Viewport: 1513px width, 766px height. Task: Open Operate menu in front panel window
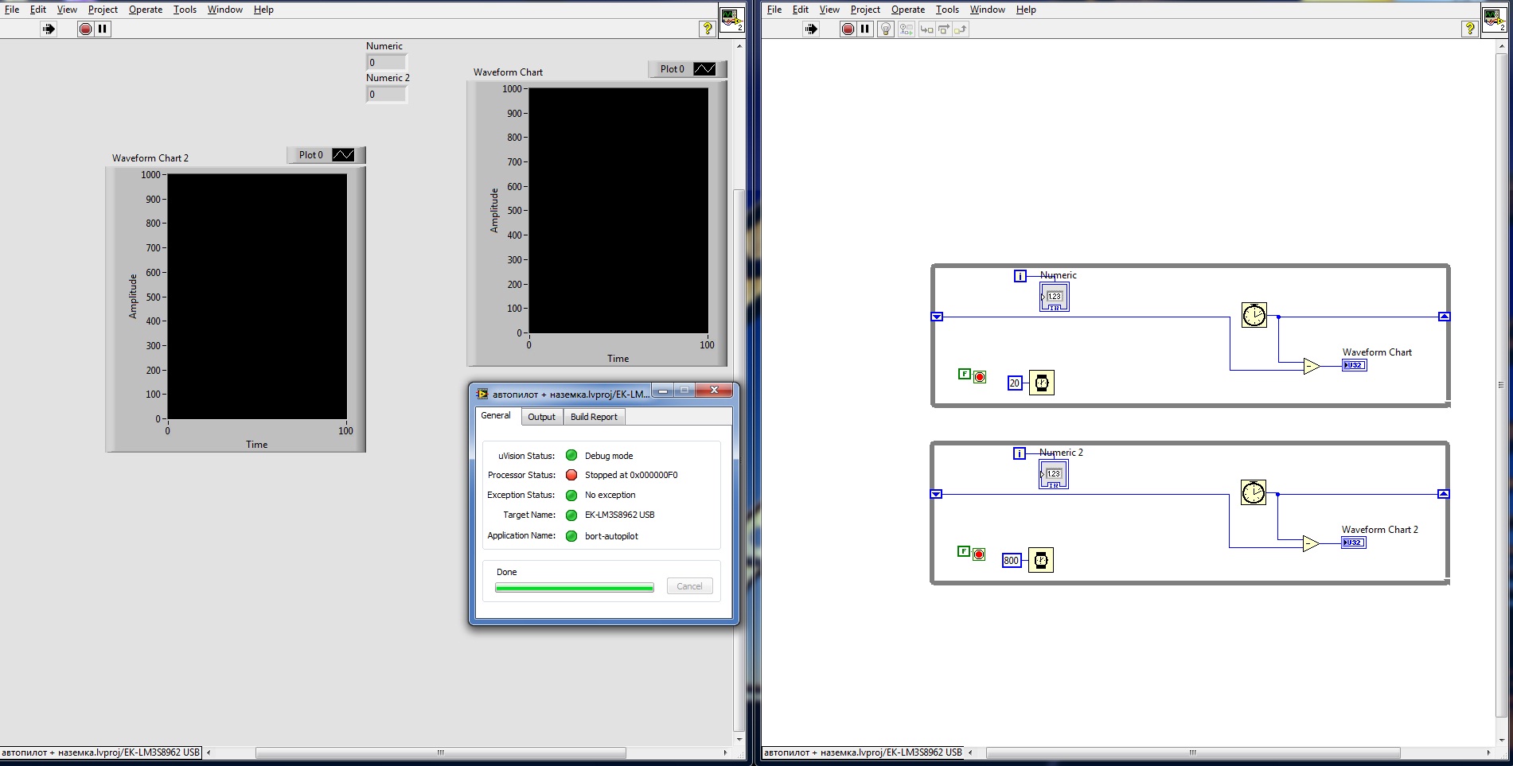[146, 10]
